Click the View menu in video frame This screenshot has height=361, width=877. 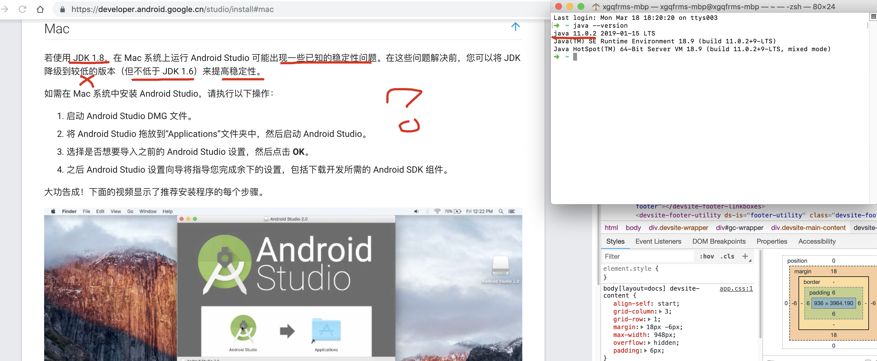(116, 211)
